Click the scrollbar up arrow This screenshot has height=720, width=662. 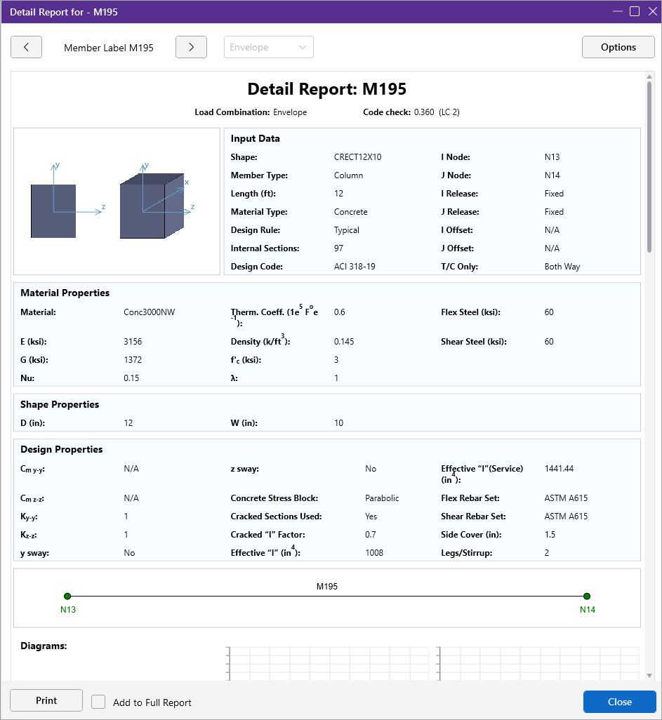coord(649,76)
